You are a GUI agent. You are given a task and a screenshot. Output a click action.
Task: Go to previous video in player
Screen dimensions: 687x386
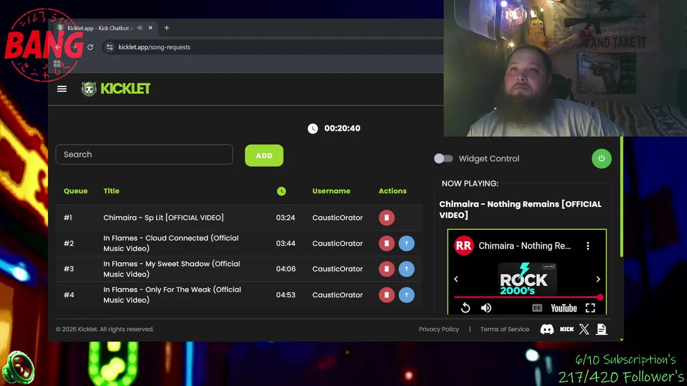[456, 279]
